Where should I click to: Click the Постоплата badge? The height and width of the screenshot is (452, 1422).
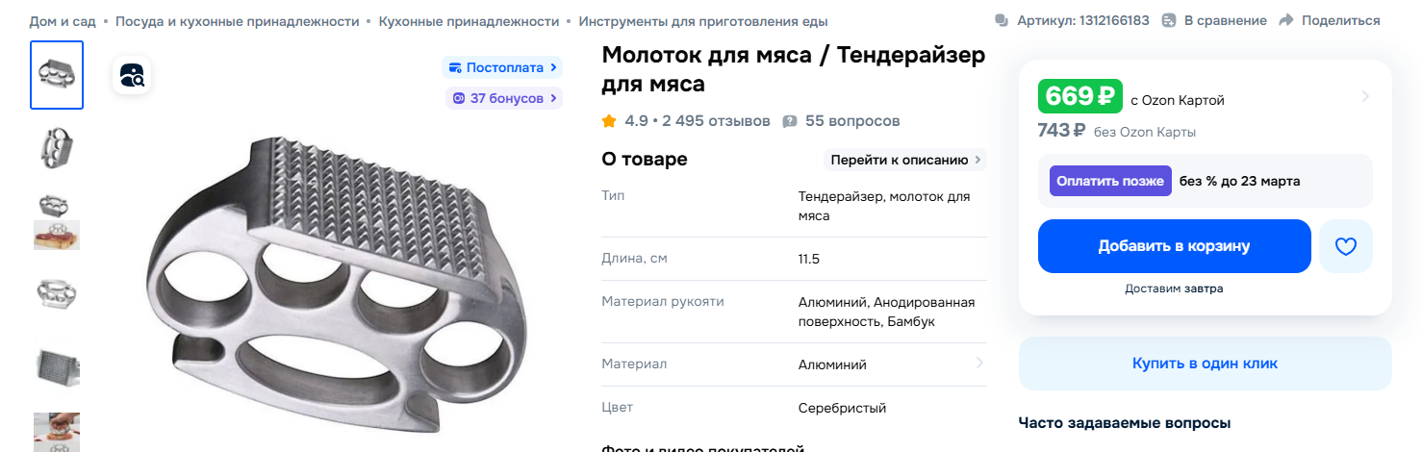pyautogui.click(x=502, y=67)
